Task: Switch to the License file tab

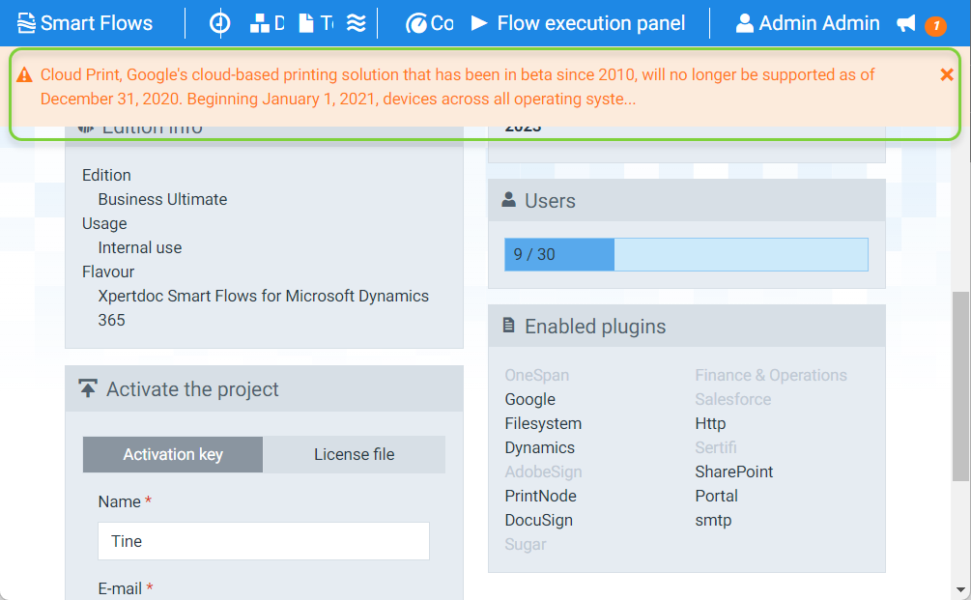Action: 355,454
